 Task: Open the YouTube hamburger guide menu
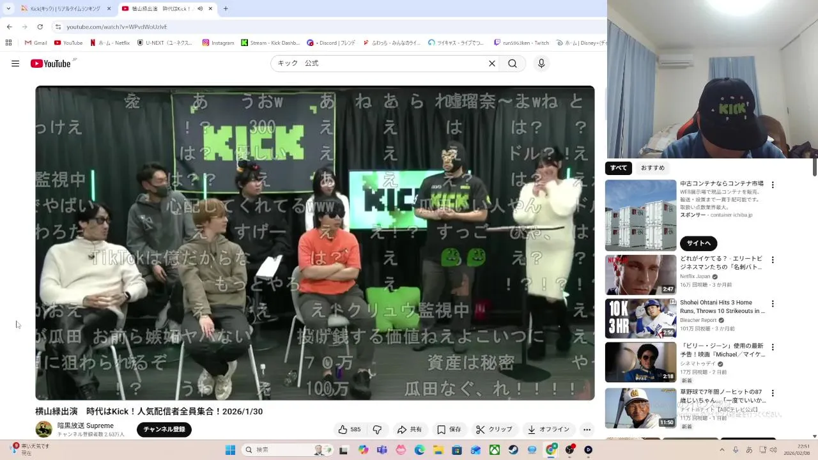pyautogui.click(x=15, y=63)
